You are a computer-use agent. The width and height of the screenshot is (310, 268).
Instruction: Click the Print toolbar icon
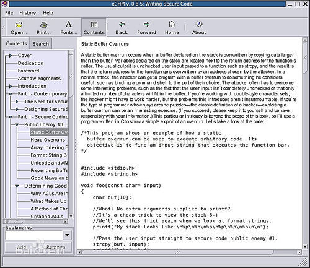43,25
